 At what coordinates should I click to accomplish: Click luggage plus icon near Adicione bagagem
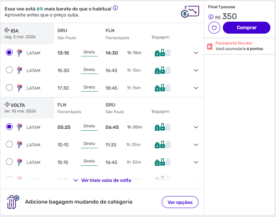coord(13,202)
